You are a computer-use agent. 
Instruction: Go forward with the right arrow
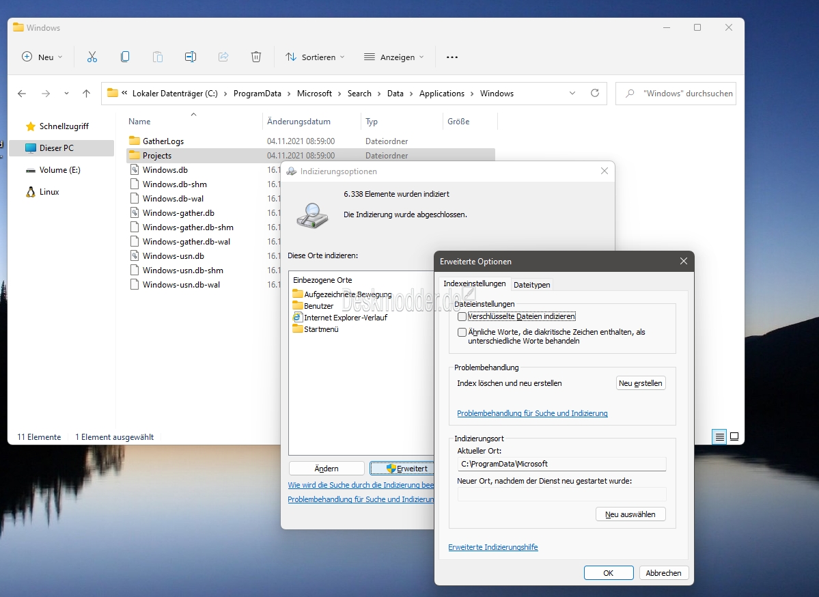click(x=46, y=94)
